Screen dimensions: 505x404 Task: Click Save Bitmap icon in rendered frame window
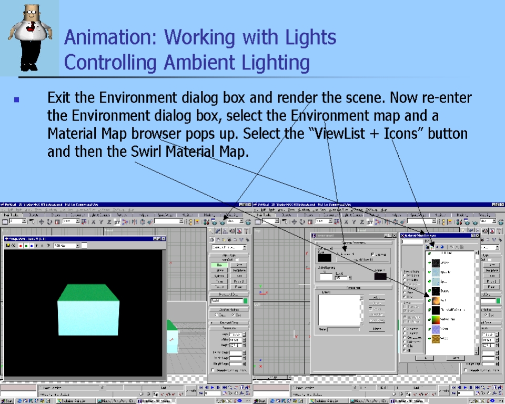[x=8, y=245]
